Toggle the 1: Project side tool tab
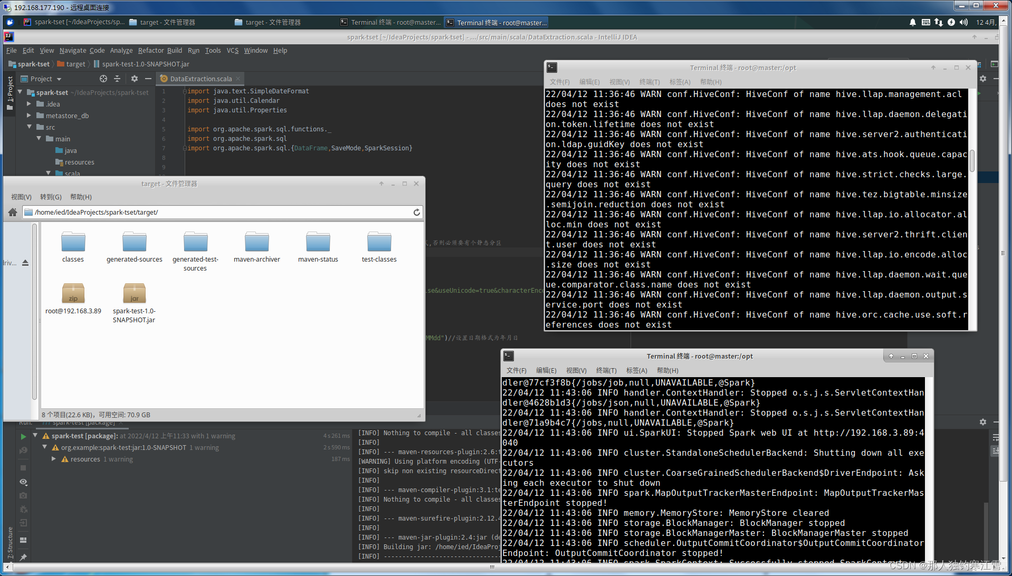The width and height of the screenshot is (1012, 576). pyautogui.click(x=9, y=93)
